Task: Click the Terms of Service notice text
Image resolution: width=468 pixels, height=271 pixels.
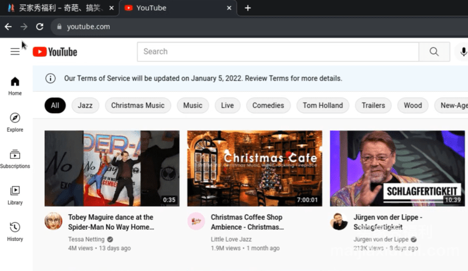Action: [x=203, y=78]
